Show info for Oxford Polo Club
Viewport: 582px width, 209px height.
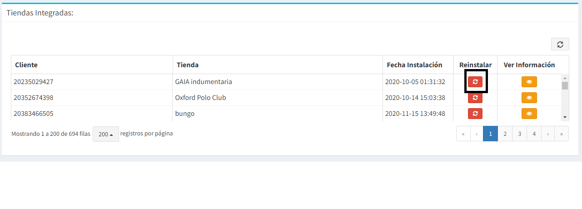click(x=529, y=98)
